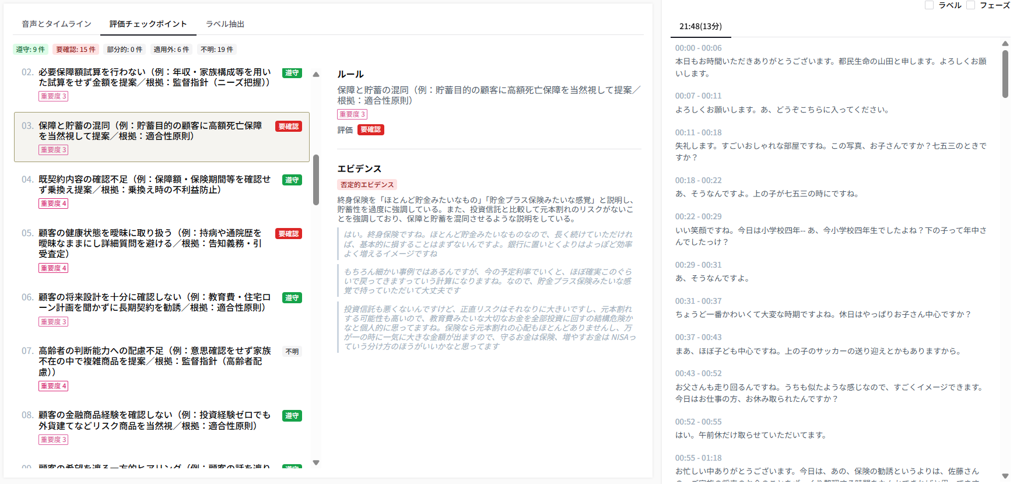Click transcript scrollbar down arrow
This screenshot has height=484, width=1017.
1005,476
